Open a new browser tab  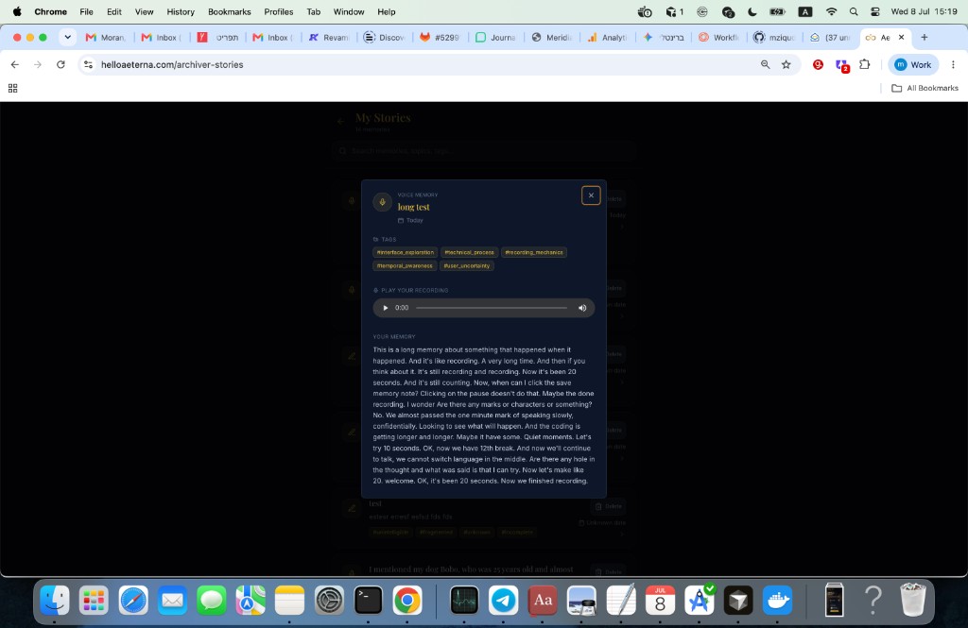[925, 37]
